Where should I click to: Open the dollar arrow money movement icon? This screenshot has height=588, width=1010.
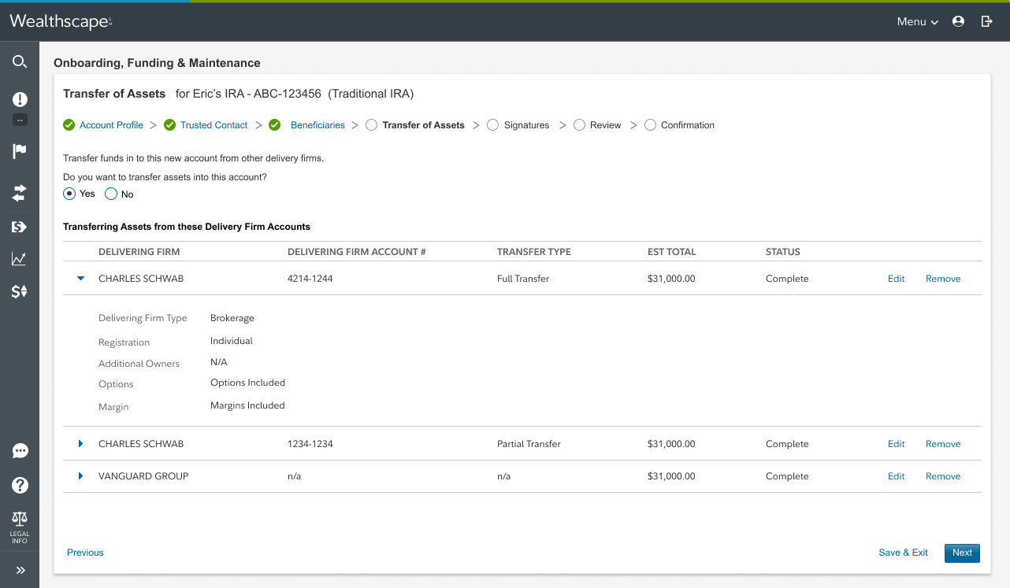(x=20, y=227)
